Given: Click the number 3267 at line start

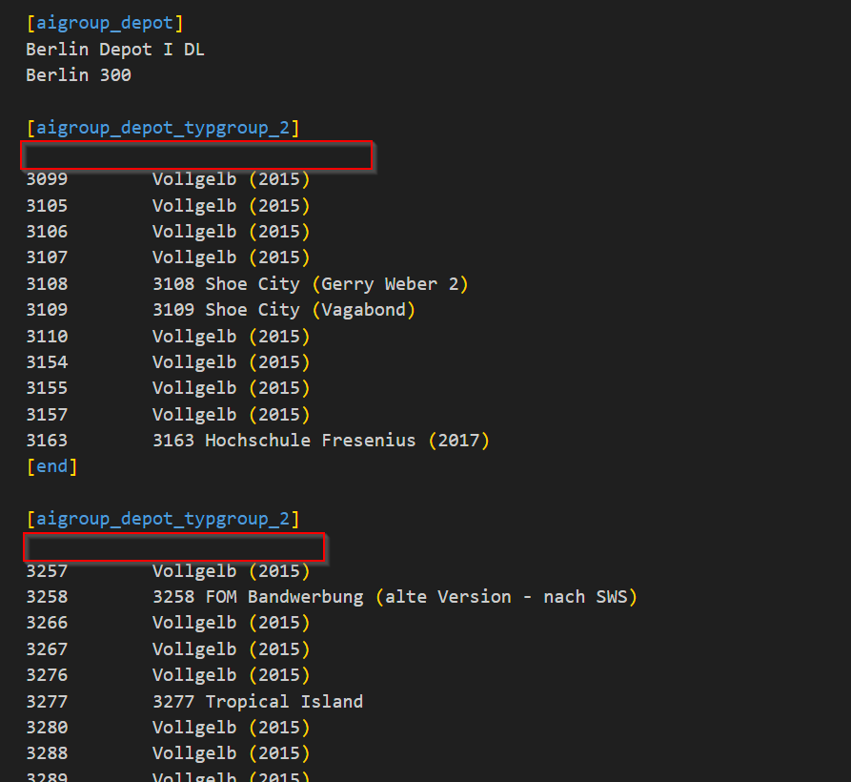Looking at the screenshot, I should point(47,649).
